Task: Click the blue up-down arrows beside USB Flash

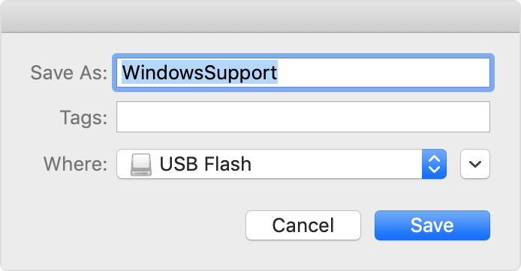Action: pyautogui.click(x=434, y=164)
